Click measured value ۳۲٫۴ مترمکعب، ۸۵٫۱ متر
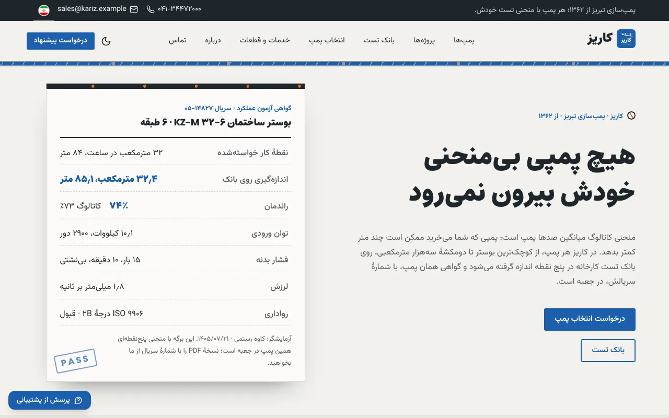The height and width of the screenshot is (418, 669). pos(109,179)
